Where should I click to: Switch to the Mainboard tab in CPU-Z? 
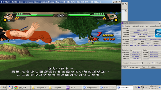(135, 26)
